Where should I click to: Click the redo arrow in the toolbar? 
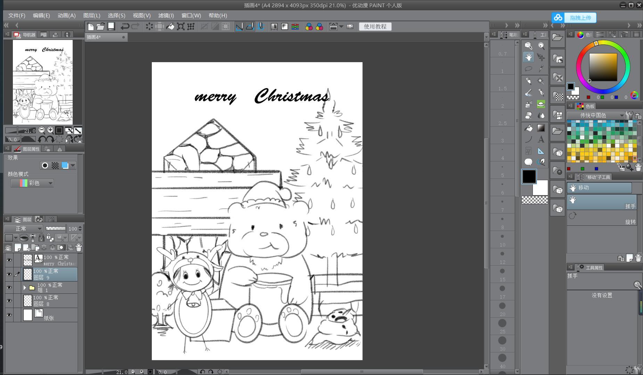pos(135,26)
